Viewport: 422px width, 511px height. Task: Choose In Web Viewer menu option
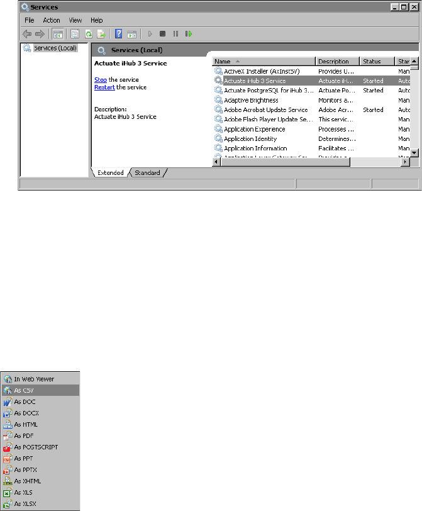pyautogui.click(x=41, y=379)
